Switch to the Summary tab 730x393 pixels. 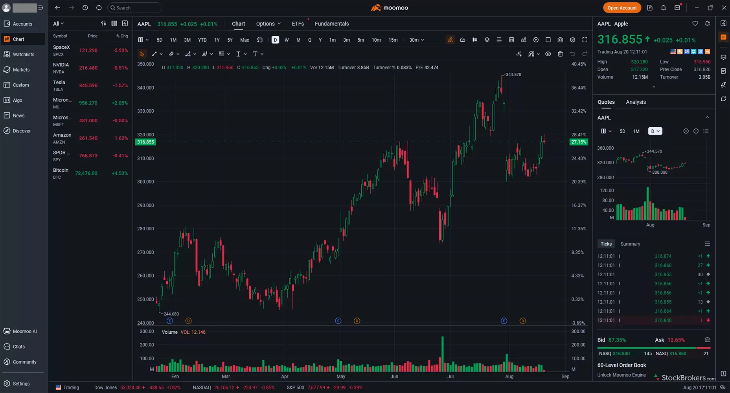pyautogui.click(x=630, y=244)
